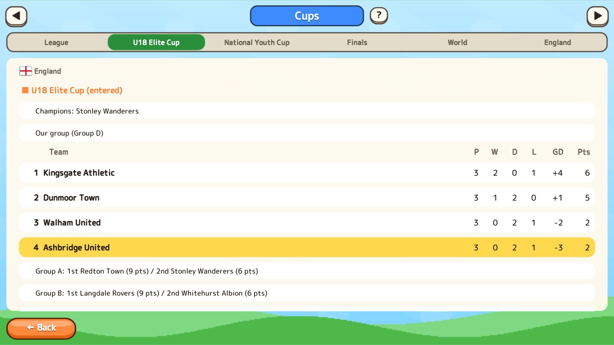
Task: Click Kingsgate Athletic's +4 goal difference
Action: [558, 173]
